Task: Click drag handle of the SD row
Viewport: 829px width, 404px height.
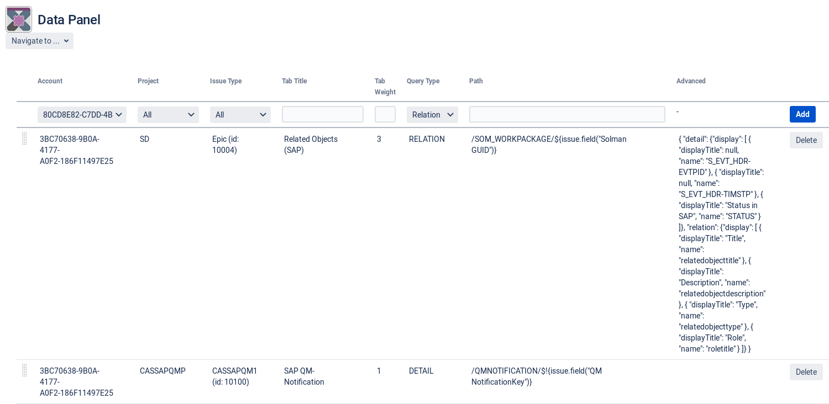Action: (24, 139)
